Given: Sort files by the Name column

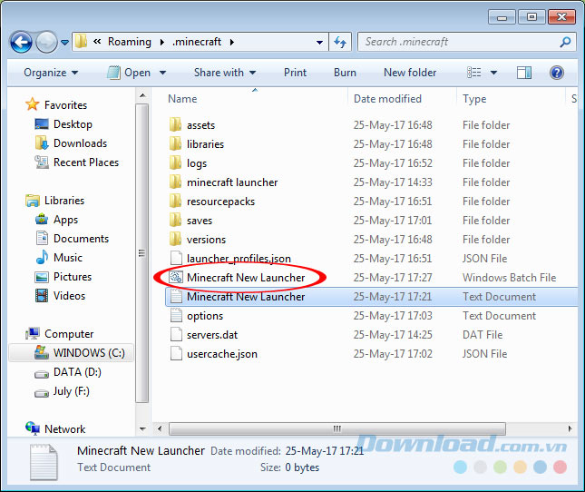Looking at the screenshot, I should [182, 99].
